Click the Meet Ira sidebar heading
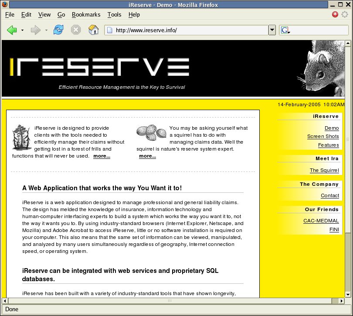This screenshot has width=353, height=316. pyautogui.click(x=327, y=158)
